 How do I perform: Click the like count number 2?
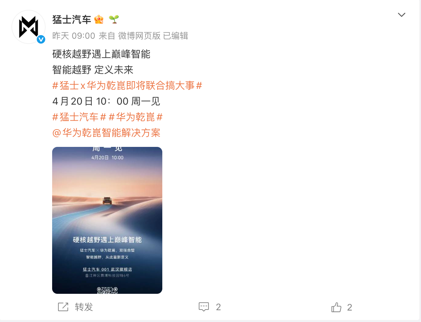click(x=350, y=307)
